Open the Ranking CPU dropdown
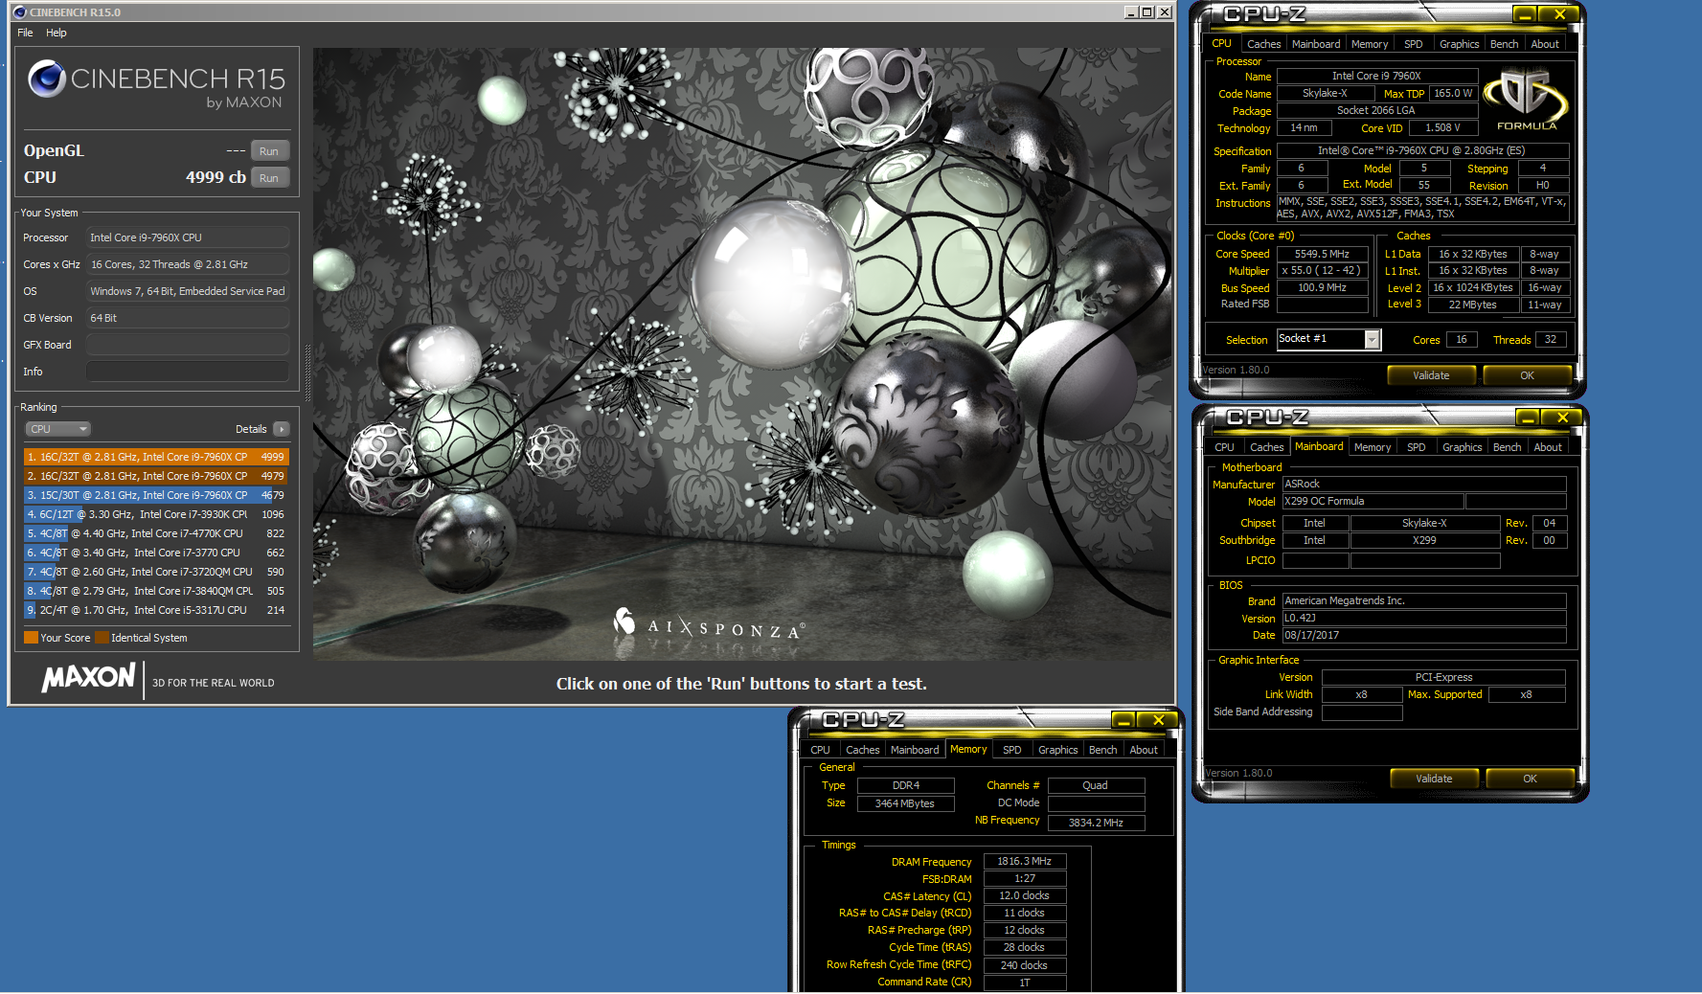Viewport: 1702px width, 994px height. point(57,429)
